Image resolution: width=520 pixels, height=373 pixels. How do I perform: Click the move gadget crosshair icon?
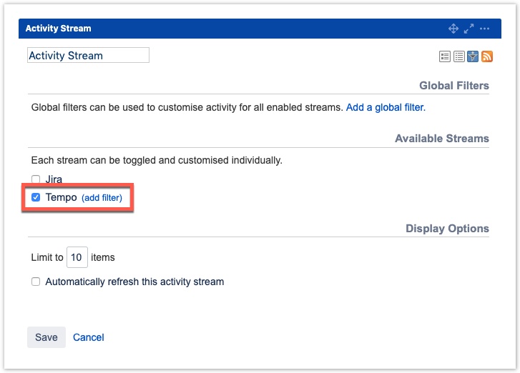[453, 29]
